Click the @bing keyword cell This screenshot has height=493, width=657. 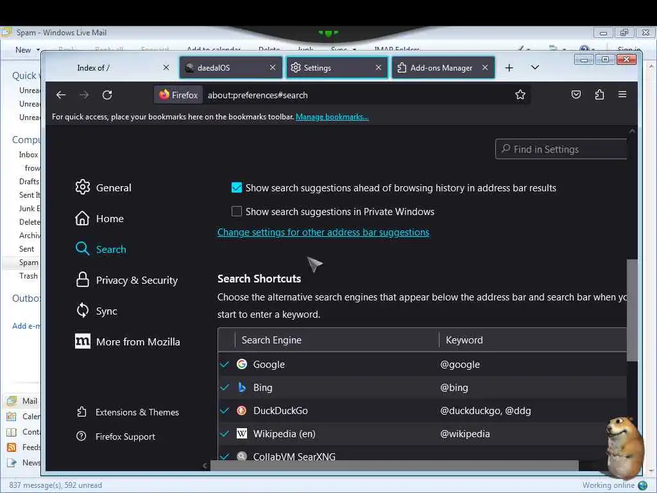pos(454,387)
